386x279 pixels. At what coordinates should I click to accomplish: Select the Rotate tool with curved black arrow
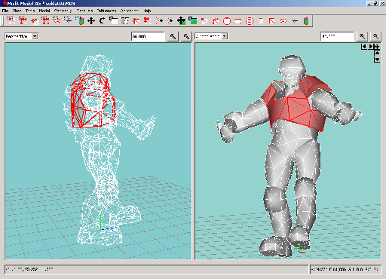[102, 20]
